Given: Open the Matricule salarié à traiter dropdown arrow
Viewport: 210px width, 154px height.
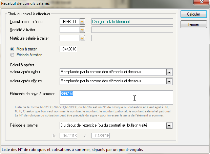Looking at the screenshot, I should click(x=82, y=38).
